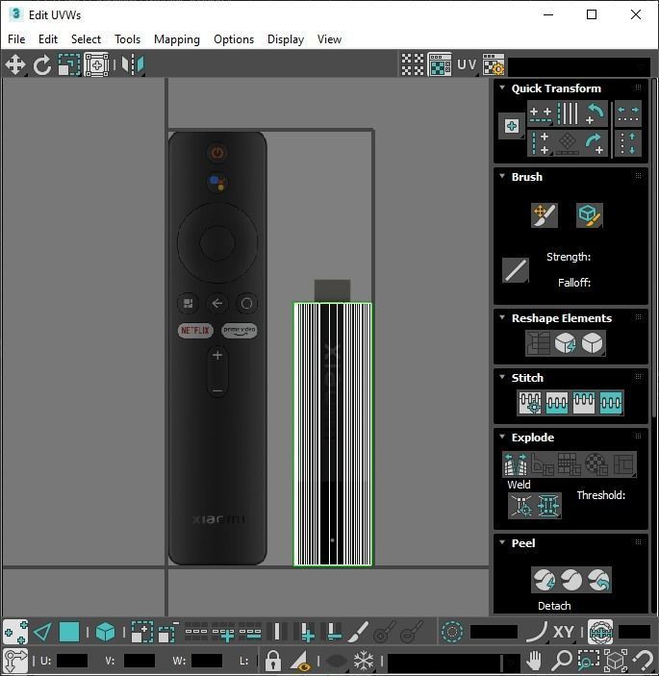Click Align Horizontally to Pivot icon
Image resolution: width=659 pixels, height=676 pixels.
click(x=540, y=113)
